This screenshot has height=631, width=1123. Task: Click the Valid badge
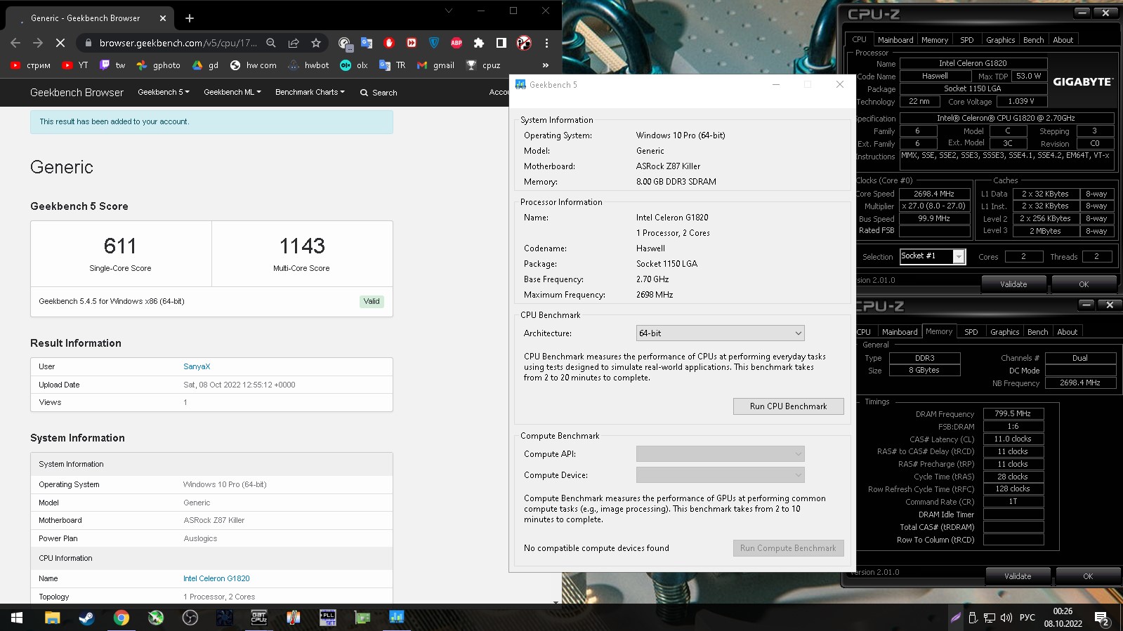pyautogui.click(x=372, y=301)
